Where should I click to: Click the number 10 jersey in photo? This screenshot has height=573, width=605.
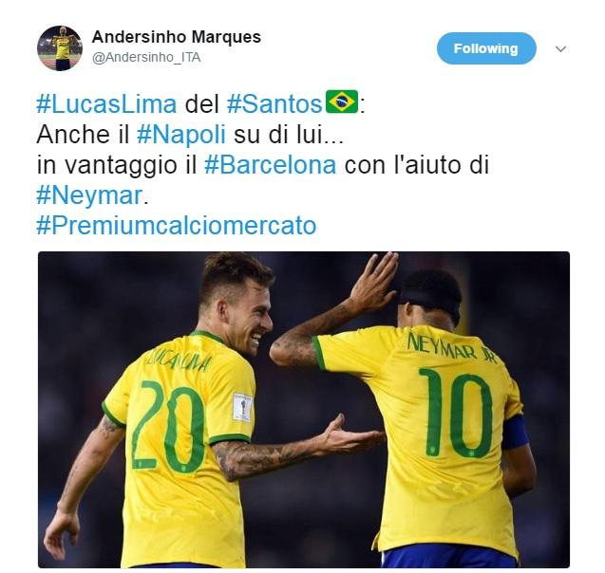[x=455, y=413]
